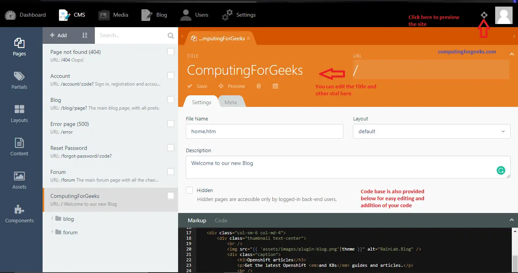Tick the Hidden page checkbox
Viewport: 518px width, 273px height.
coord(189,190)
